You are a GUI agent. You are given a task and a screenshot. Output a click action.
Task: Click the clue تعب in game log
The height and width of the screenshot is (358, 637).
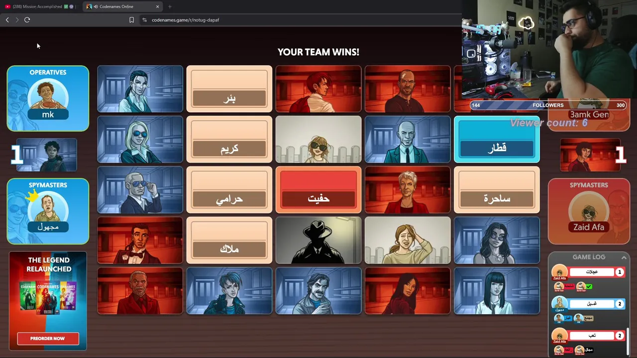pyautogui.click(x=592, y=336)
